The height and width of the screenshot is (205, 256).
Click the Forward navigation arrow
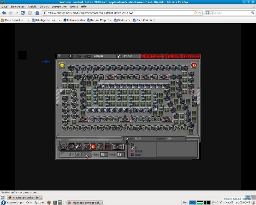[10, 13]
